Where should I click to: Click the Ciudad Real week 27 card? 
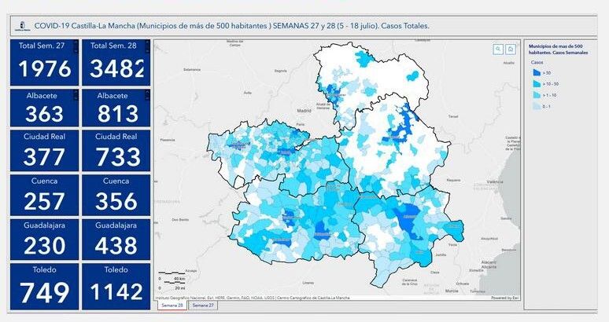tap(44, 151)
